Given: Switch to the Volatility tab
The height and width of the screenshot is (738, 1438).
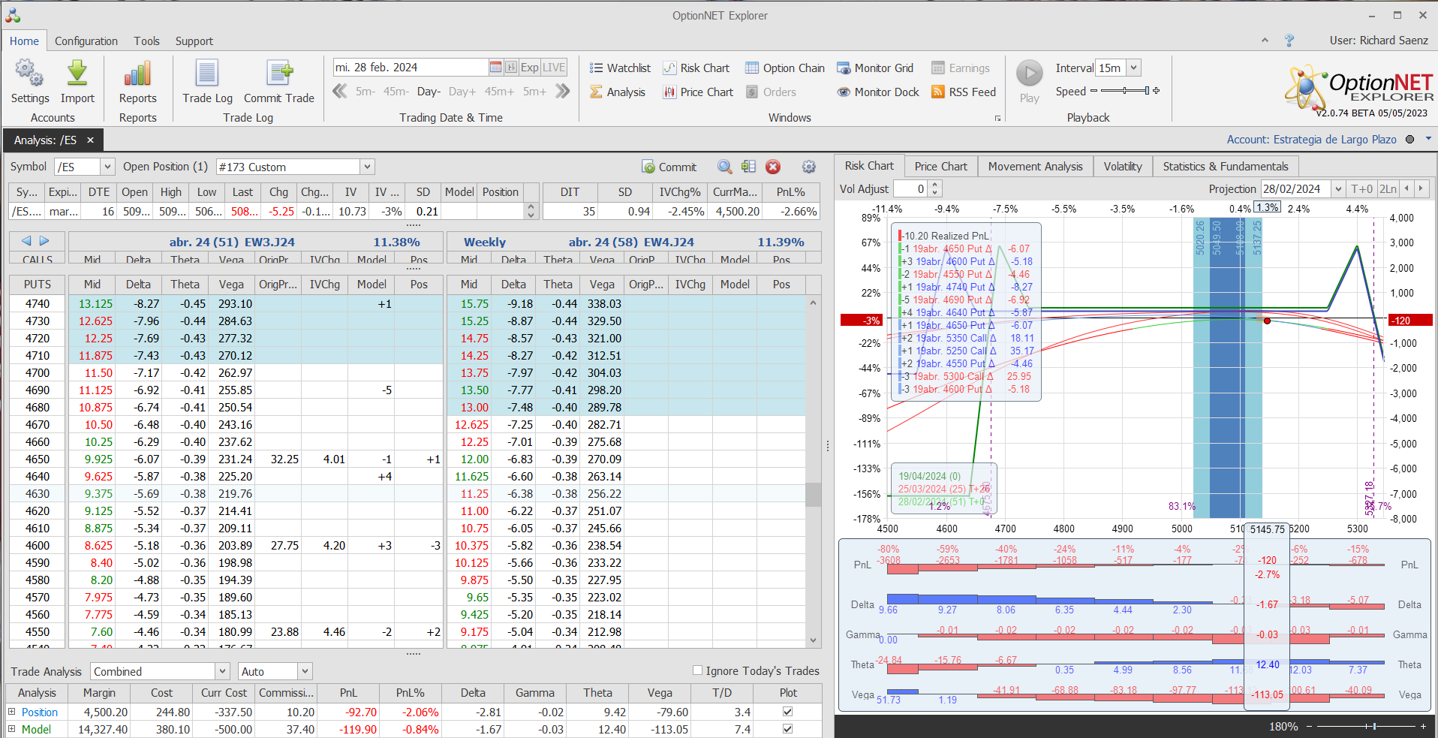Looking at the screenshot, I should [1123, 167].
